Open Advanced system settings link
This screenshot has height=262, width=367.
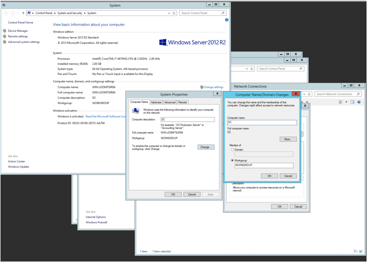click(24, 42)
